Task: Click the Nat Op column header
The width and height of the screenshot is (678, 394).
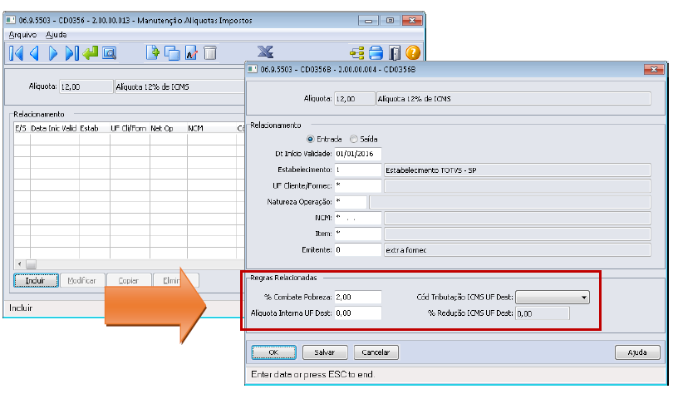Action: click(x=168, y=128)
